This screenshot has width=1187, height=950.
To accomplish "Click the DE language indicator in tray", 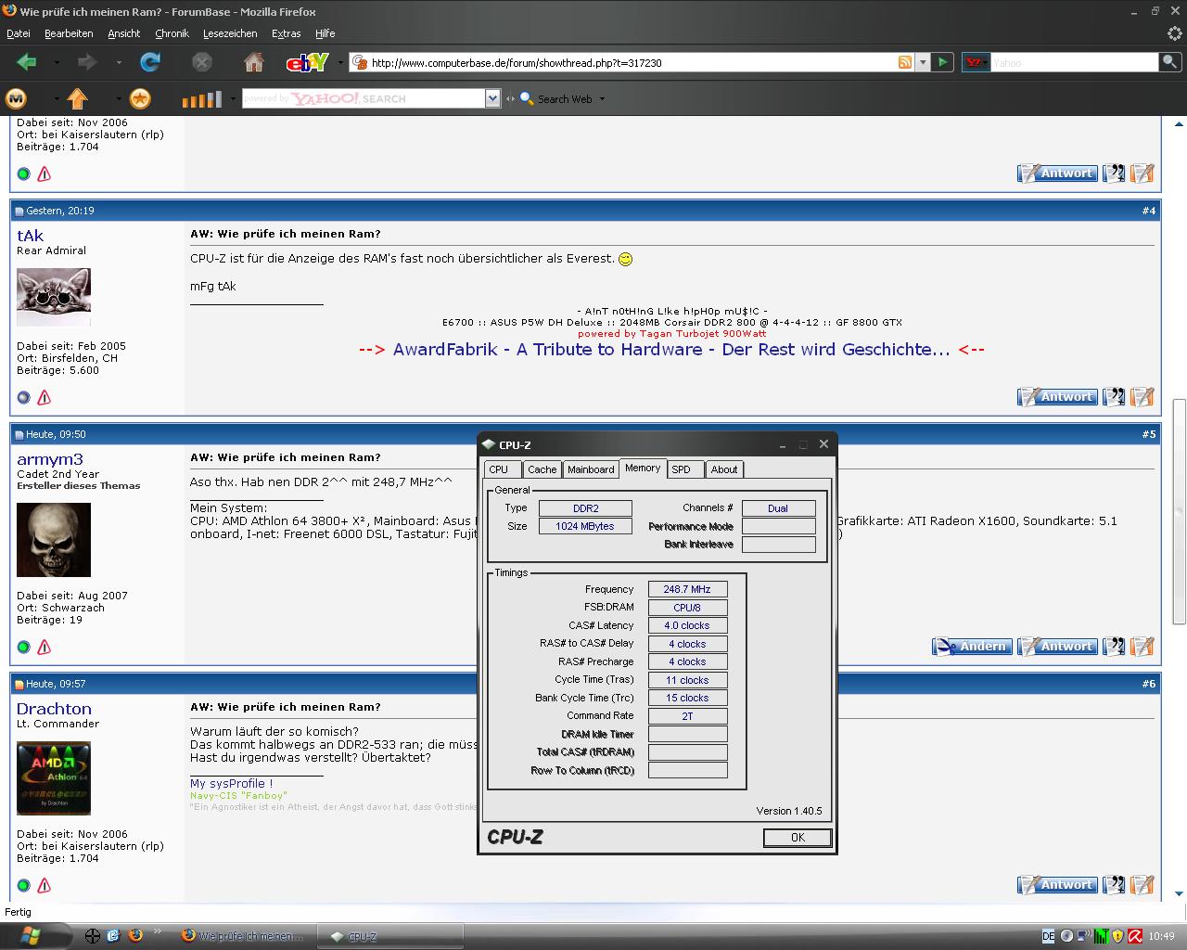I will 1049,936.
